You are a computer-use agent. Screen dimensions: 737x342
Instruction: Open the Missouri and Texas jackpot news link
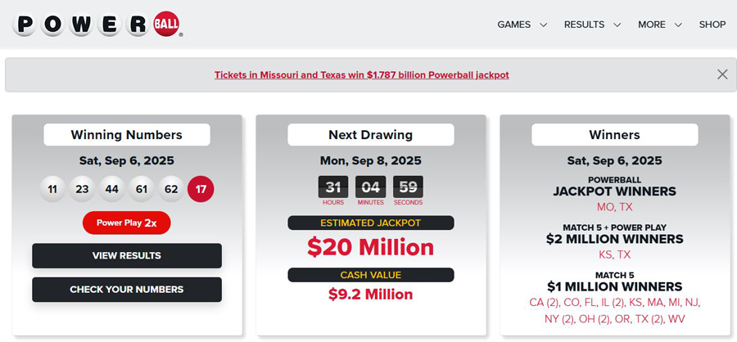[x=361, y=74]
